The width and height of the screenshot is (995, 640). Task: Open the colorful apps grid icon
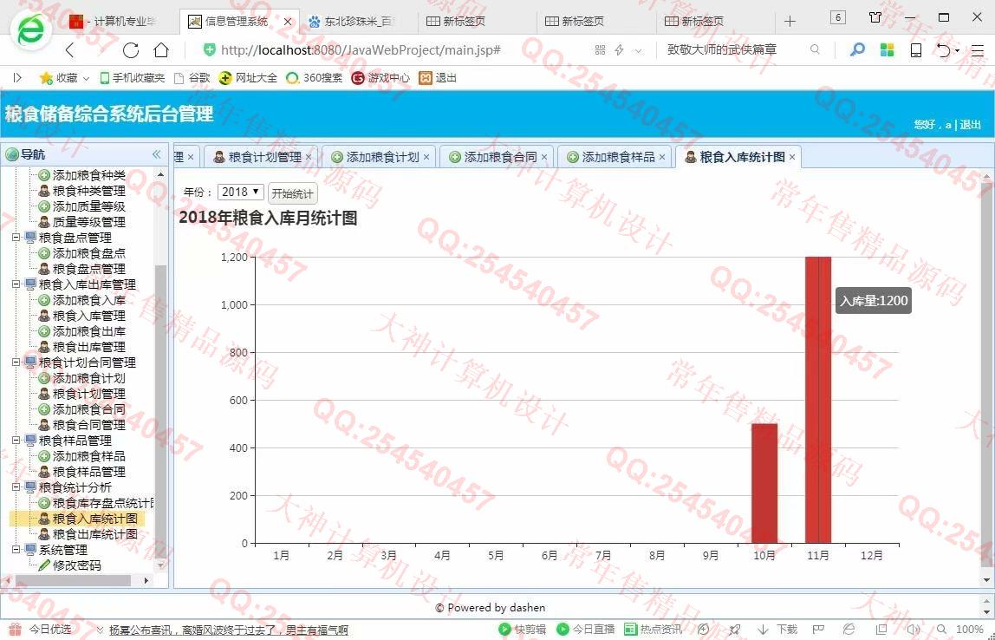coord(888,49)
